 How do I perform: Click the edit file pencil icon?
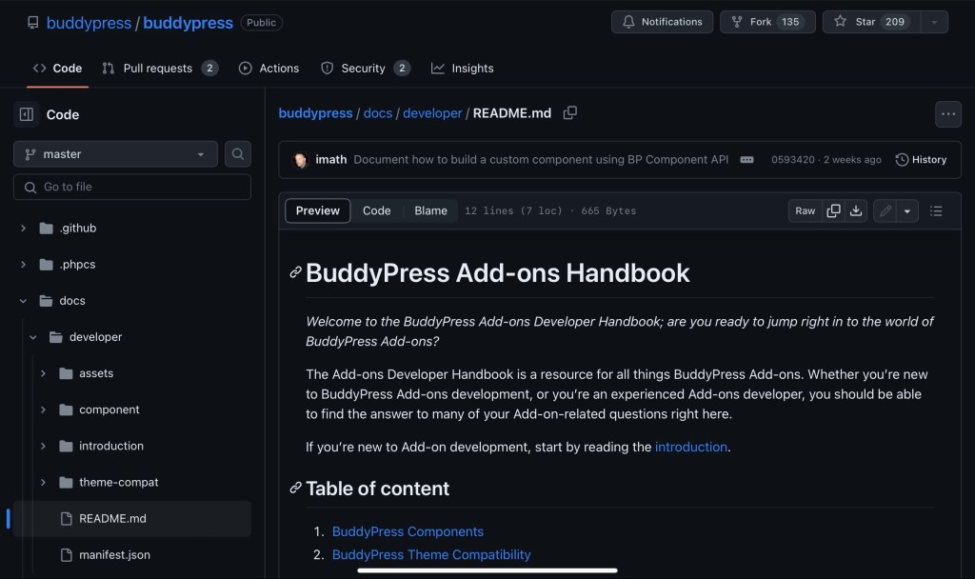tap(885, 210)
